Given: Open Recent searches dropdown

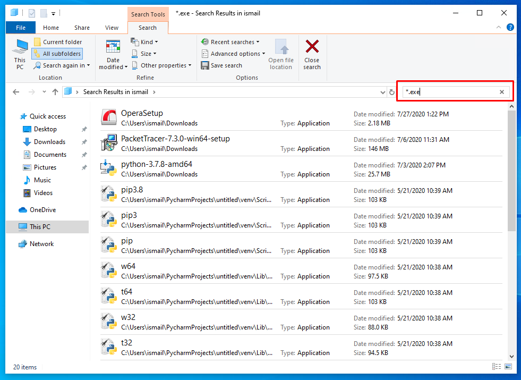Looking at the screenshot, I should pos(230,42).
